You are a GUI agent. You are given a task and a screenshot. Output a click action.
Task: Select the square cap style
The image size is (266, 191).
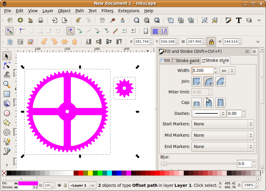click(x=220, y=103)
